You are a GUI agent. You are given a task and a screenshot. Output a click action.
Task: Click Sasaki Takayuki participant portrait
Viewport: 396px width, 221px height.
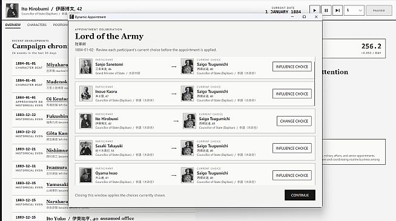coord(86,148)
